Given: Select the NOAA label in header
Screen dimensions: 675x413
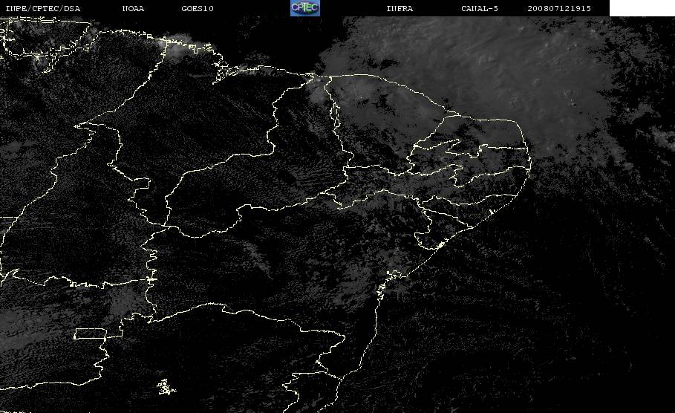Looking at the screenshot, I should [x=133, y=9].
